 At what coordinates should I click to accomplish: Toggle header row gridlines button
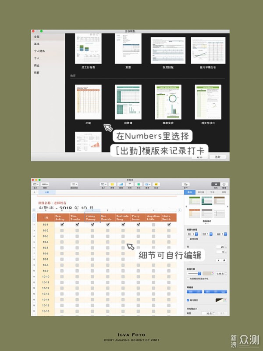pos(216,292)
